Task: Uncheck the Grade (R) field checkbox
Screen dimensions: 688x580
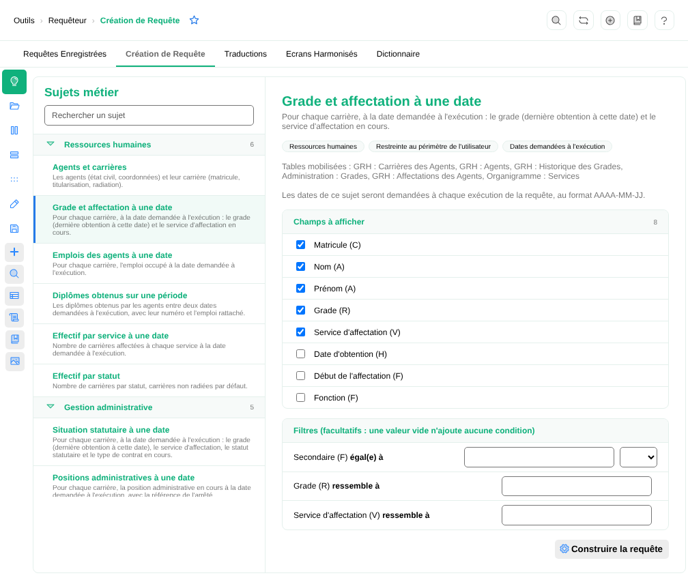Action: pyautogui.click(x=300, y=310)
